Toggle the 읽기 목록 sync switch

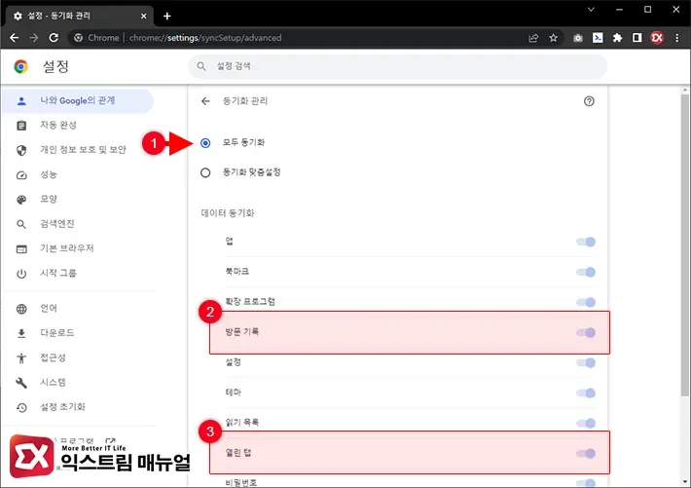tap(586, 423)
